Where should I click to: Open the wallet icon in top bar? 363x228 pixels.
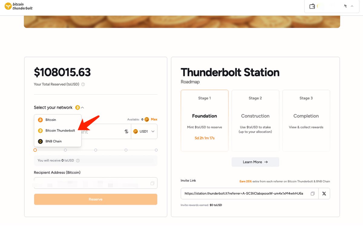click(312, 6)
